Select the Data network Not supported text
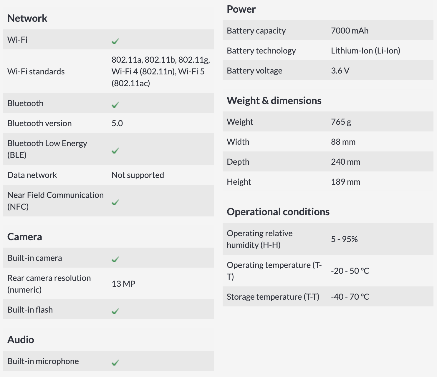The height and width of the screenshot is (377, 437). 138,175
